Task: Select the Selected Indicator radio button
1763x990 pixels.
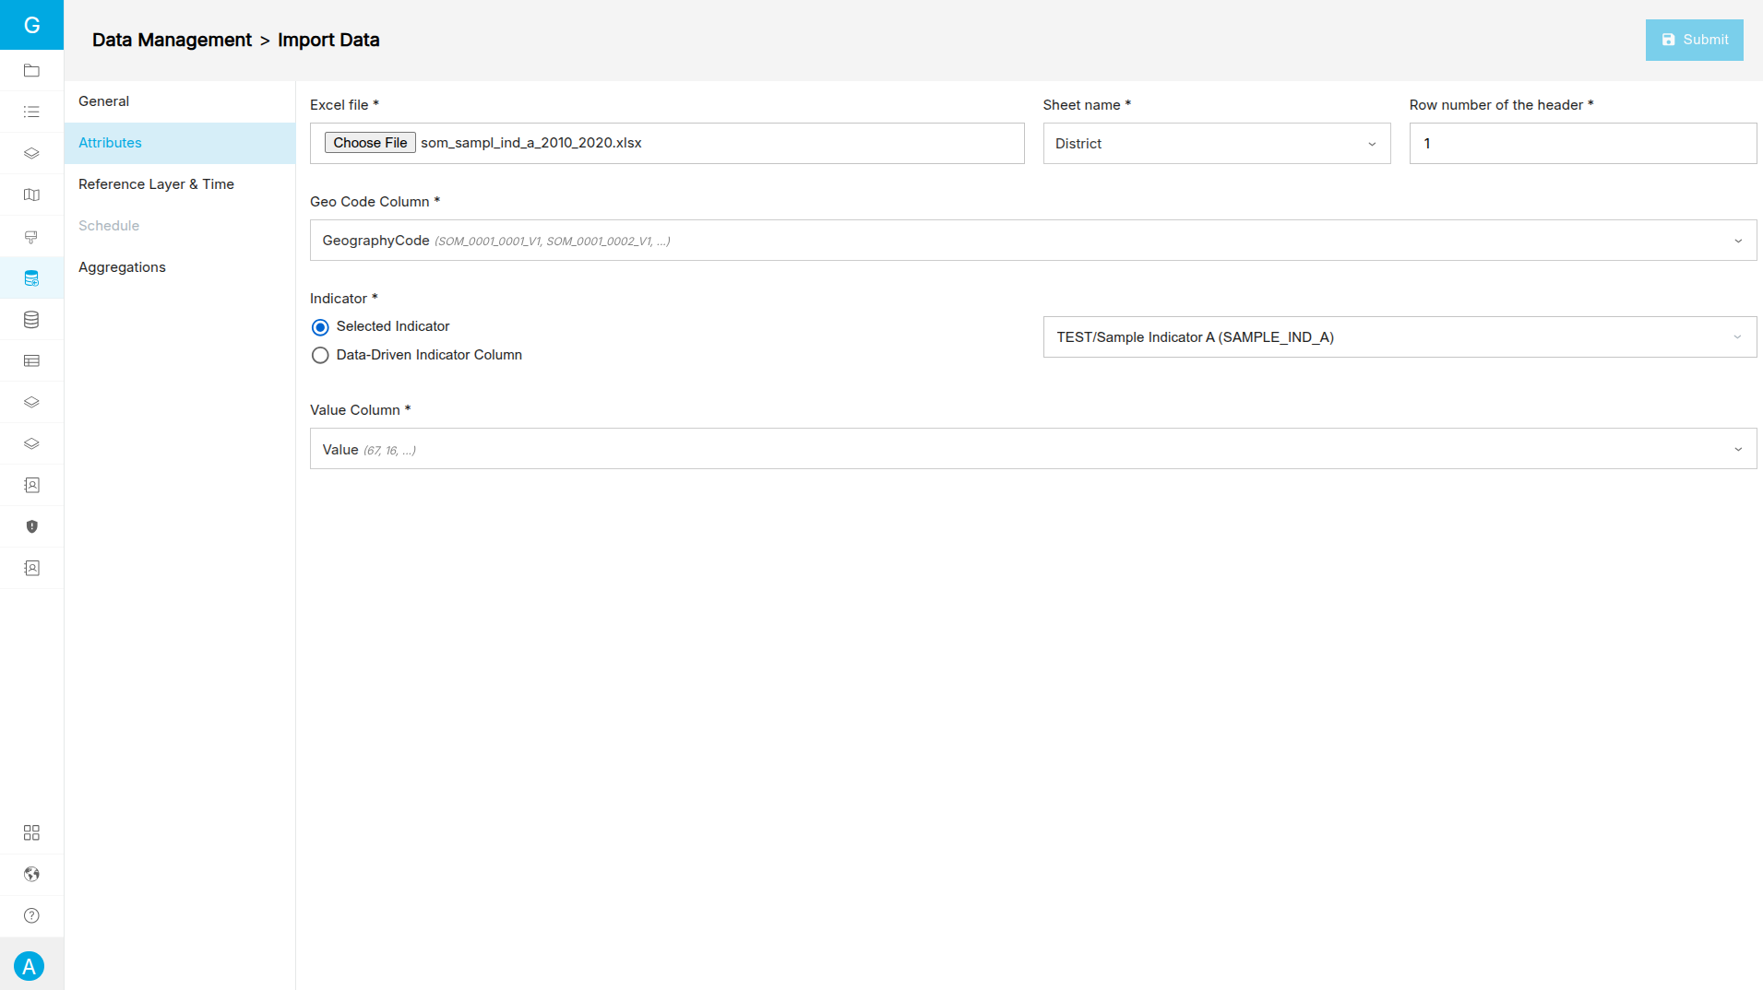Action: point(320,327)
